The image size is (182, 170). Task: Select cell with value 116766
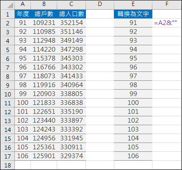44,67
